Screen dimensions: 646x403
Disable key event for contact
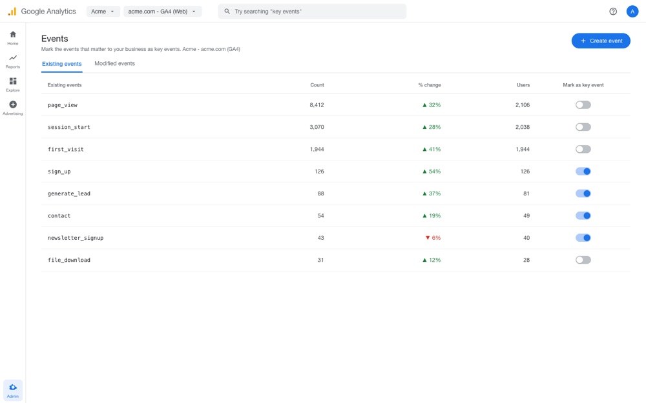point(583,216)
